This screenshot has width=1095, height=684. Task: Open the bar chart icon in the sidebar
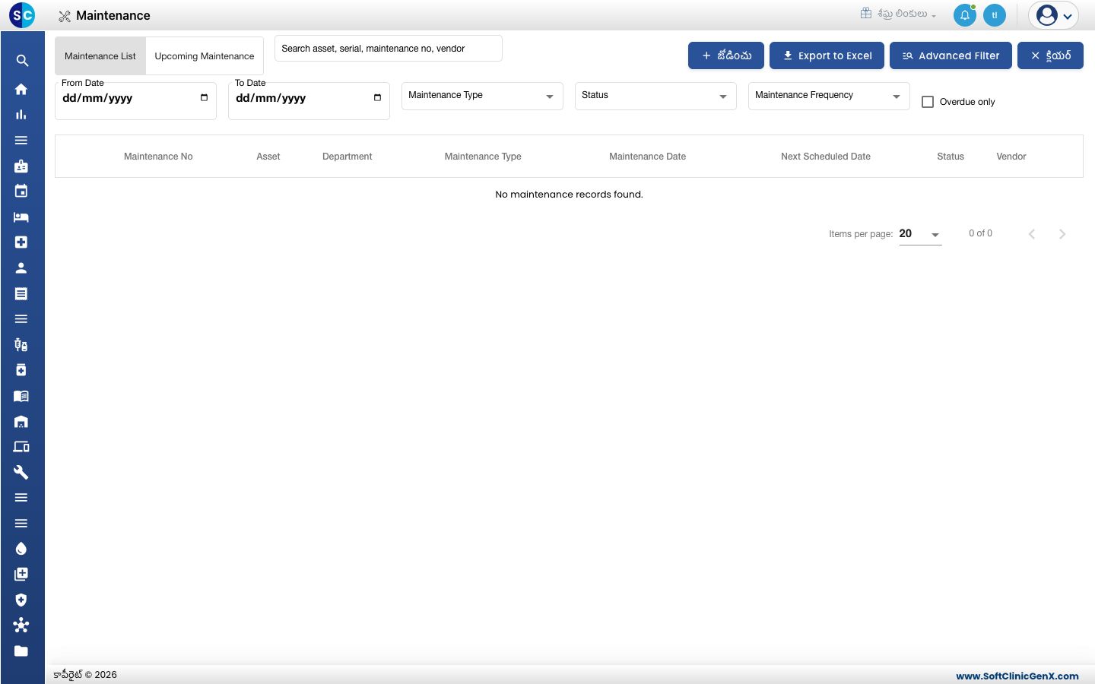pos(21,115)
